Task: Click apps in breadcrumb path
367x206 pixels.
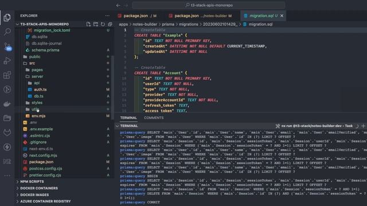Action: pyautogui.click(x=123, y=24)
